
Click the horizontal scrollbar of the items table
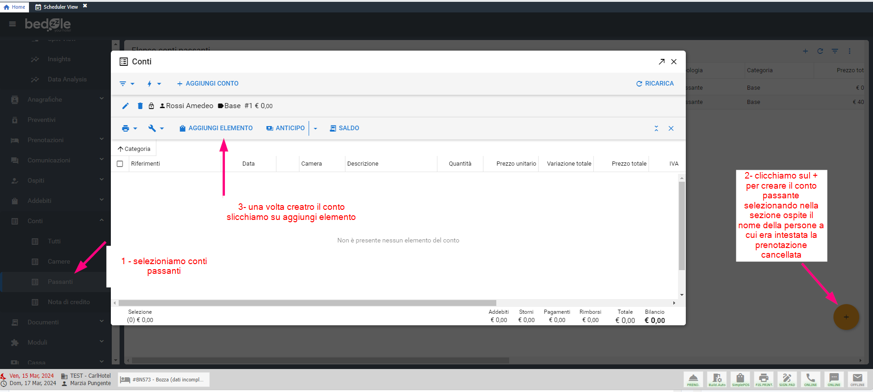[307, 303]
